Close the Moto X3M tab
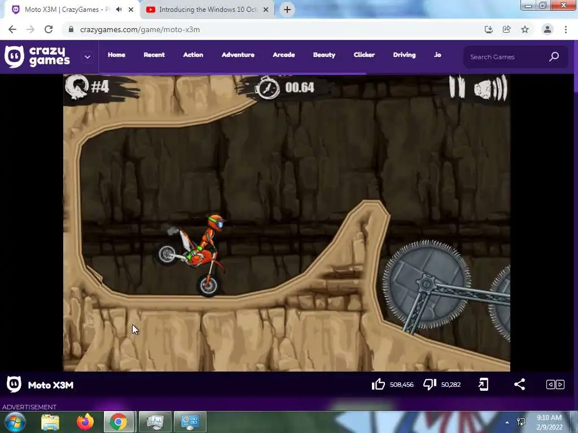The height and width of the screenshot is (433, 578). pos(131,10)
